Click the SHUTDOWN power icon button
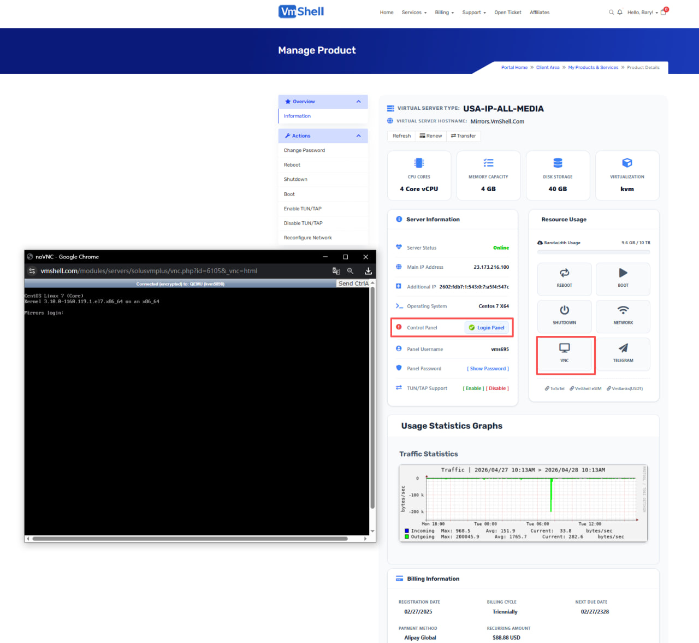 coord(564,316)
